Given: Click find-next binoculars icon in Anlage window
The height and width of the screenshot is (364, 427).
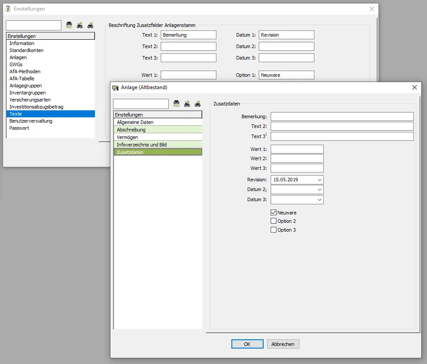Looking at the screenshot, I should (x=187, y=104).
